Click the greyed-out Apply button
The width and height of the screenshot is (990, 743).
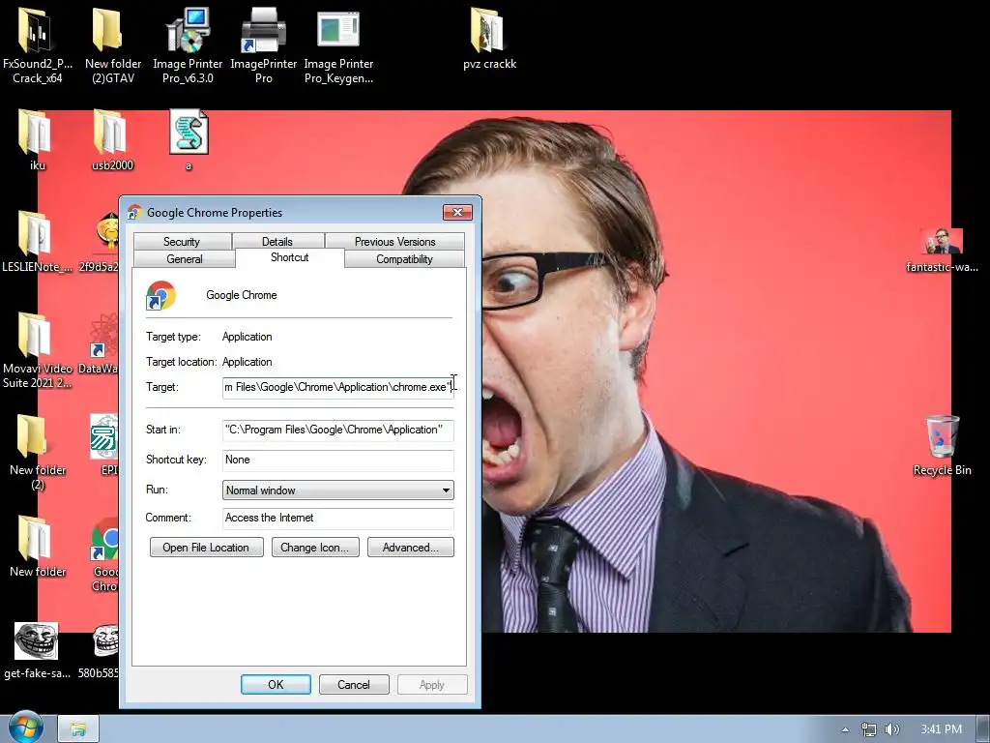point(432,685)
